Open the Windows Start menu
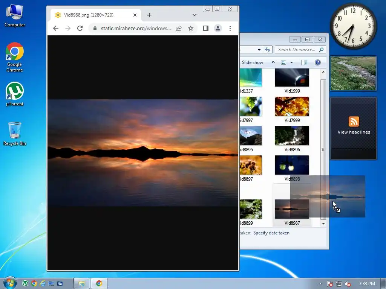Screen dimensions: 386x289 click(9, 284)
